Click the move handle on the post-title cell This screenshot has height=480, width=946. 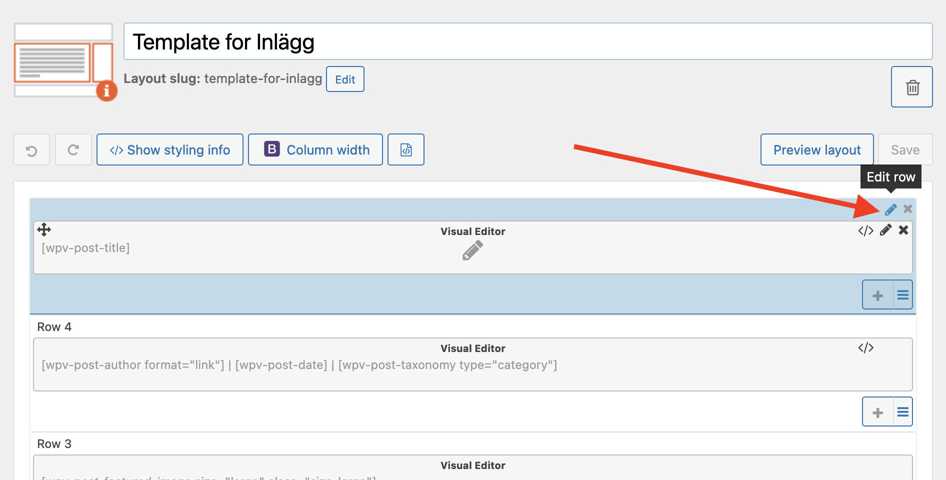[44, 229]
